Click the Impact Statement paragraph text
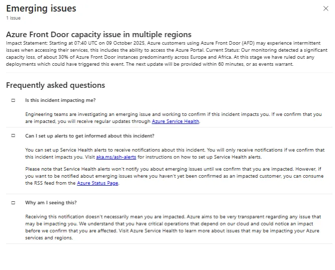335x270 pixels. pos(165,54)
